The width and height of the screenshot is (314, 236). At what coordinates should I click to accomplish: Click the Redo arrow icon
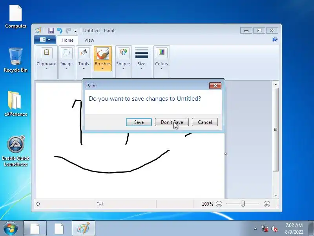[68, 31]
